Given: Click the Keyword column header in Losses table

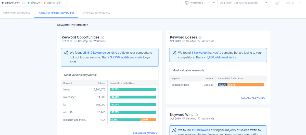Looking at the screenshot, I should tap(176, 79).
